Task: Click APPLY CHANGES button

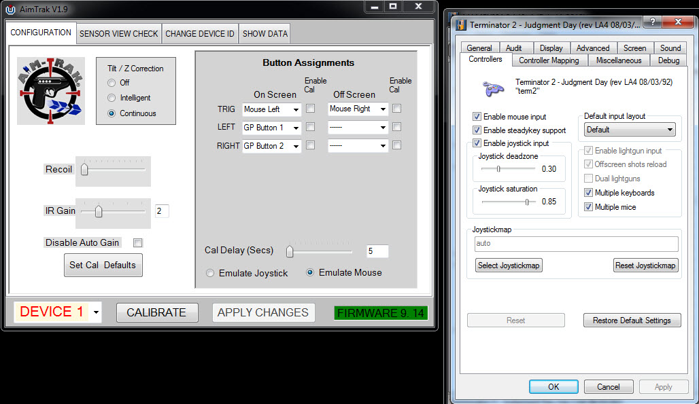Action: 263,312
